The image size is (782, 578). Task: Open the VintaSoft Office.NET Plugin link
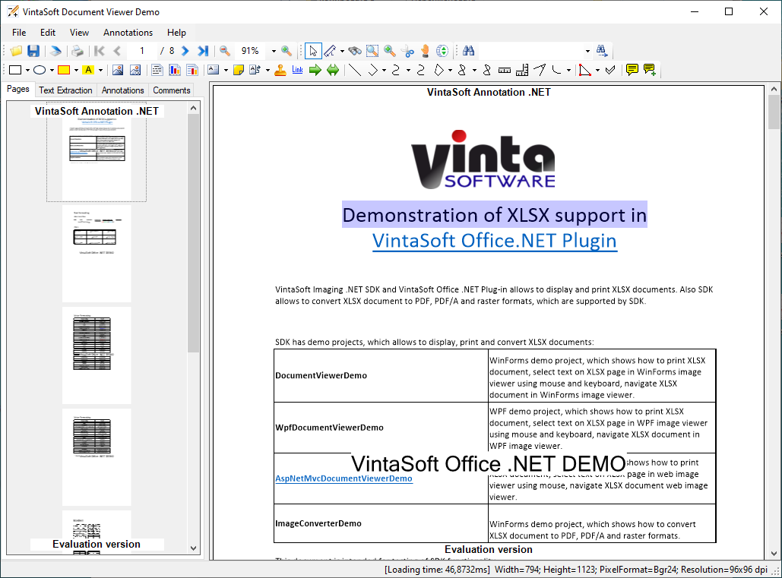click(494, 241)
